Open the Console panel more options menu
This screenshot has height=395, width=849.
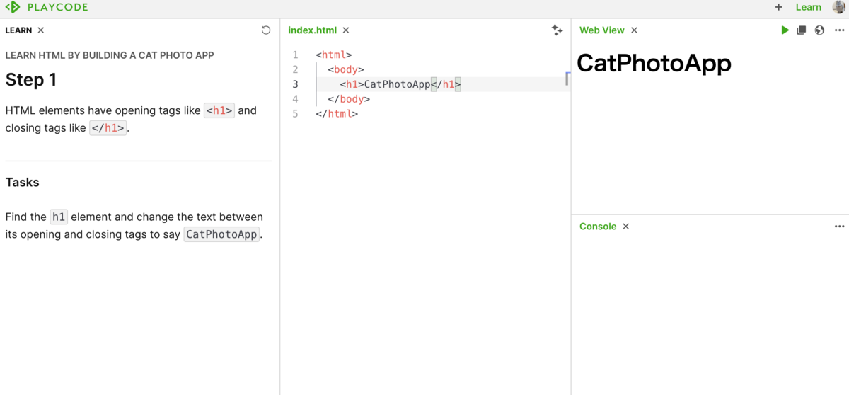coord(839,227)
